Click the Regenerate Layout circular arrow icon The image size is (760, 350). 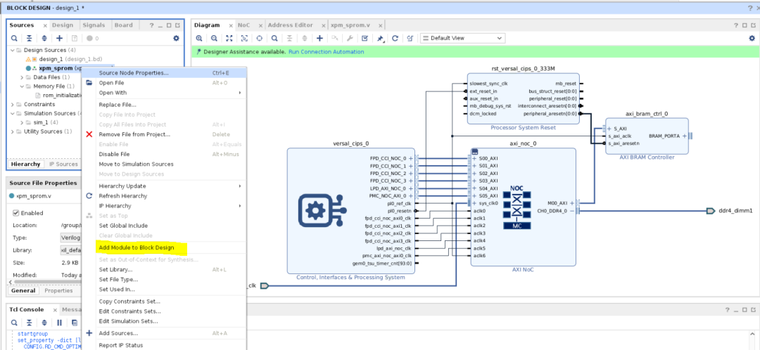pyautogui.click(x=395, y=38)
